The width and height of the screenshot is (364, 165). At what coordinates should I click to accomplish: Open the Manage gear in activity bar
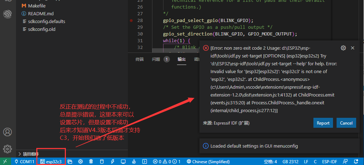(7, 149)
